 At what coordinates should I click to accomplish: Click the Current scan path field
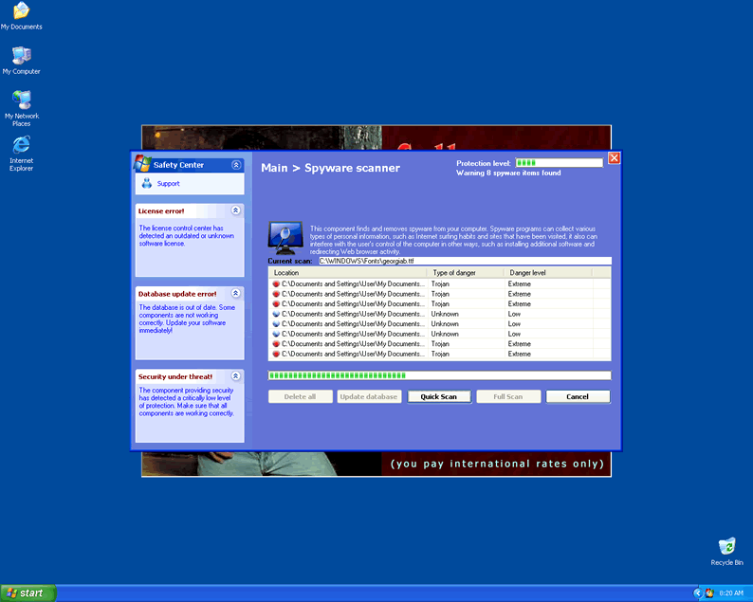[x=464, y=261]
